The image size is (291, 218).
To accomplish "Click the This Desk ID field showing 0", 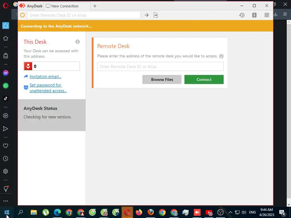I will tap(52, 66).
